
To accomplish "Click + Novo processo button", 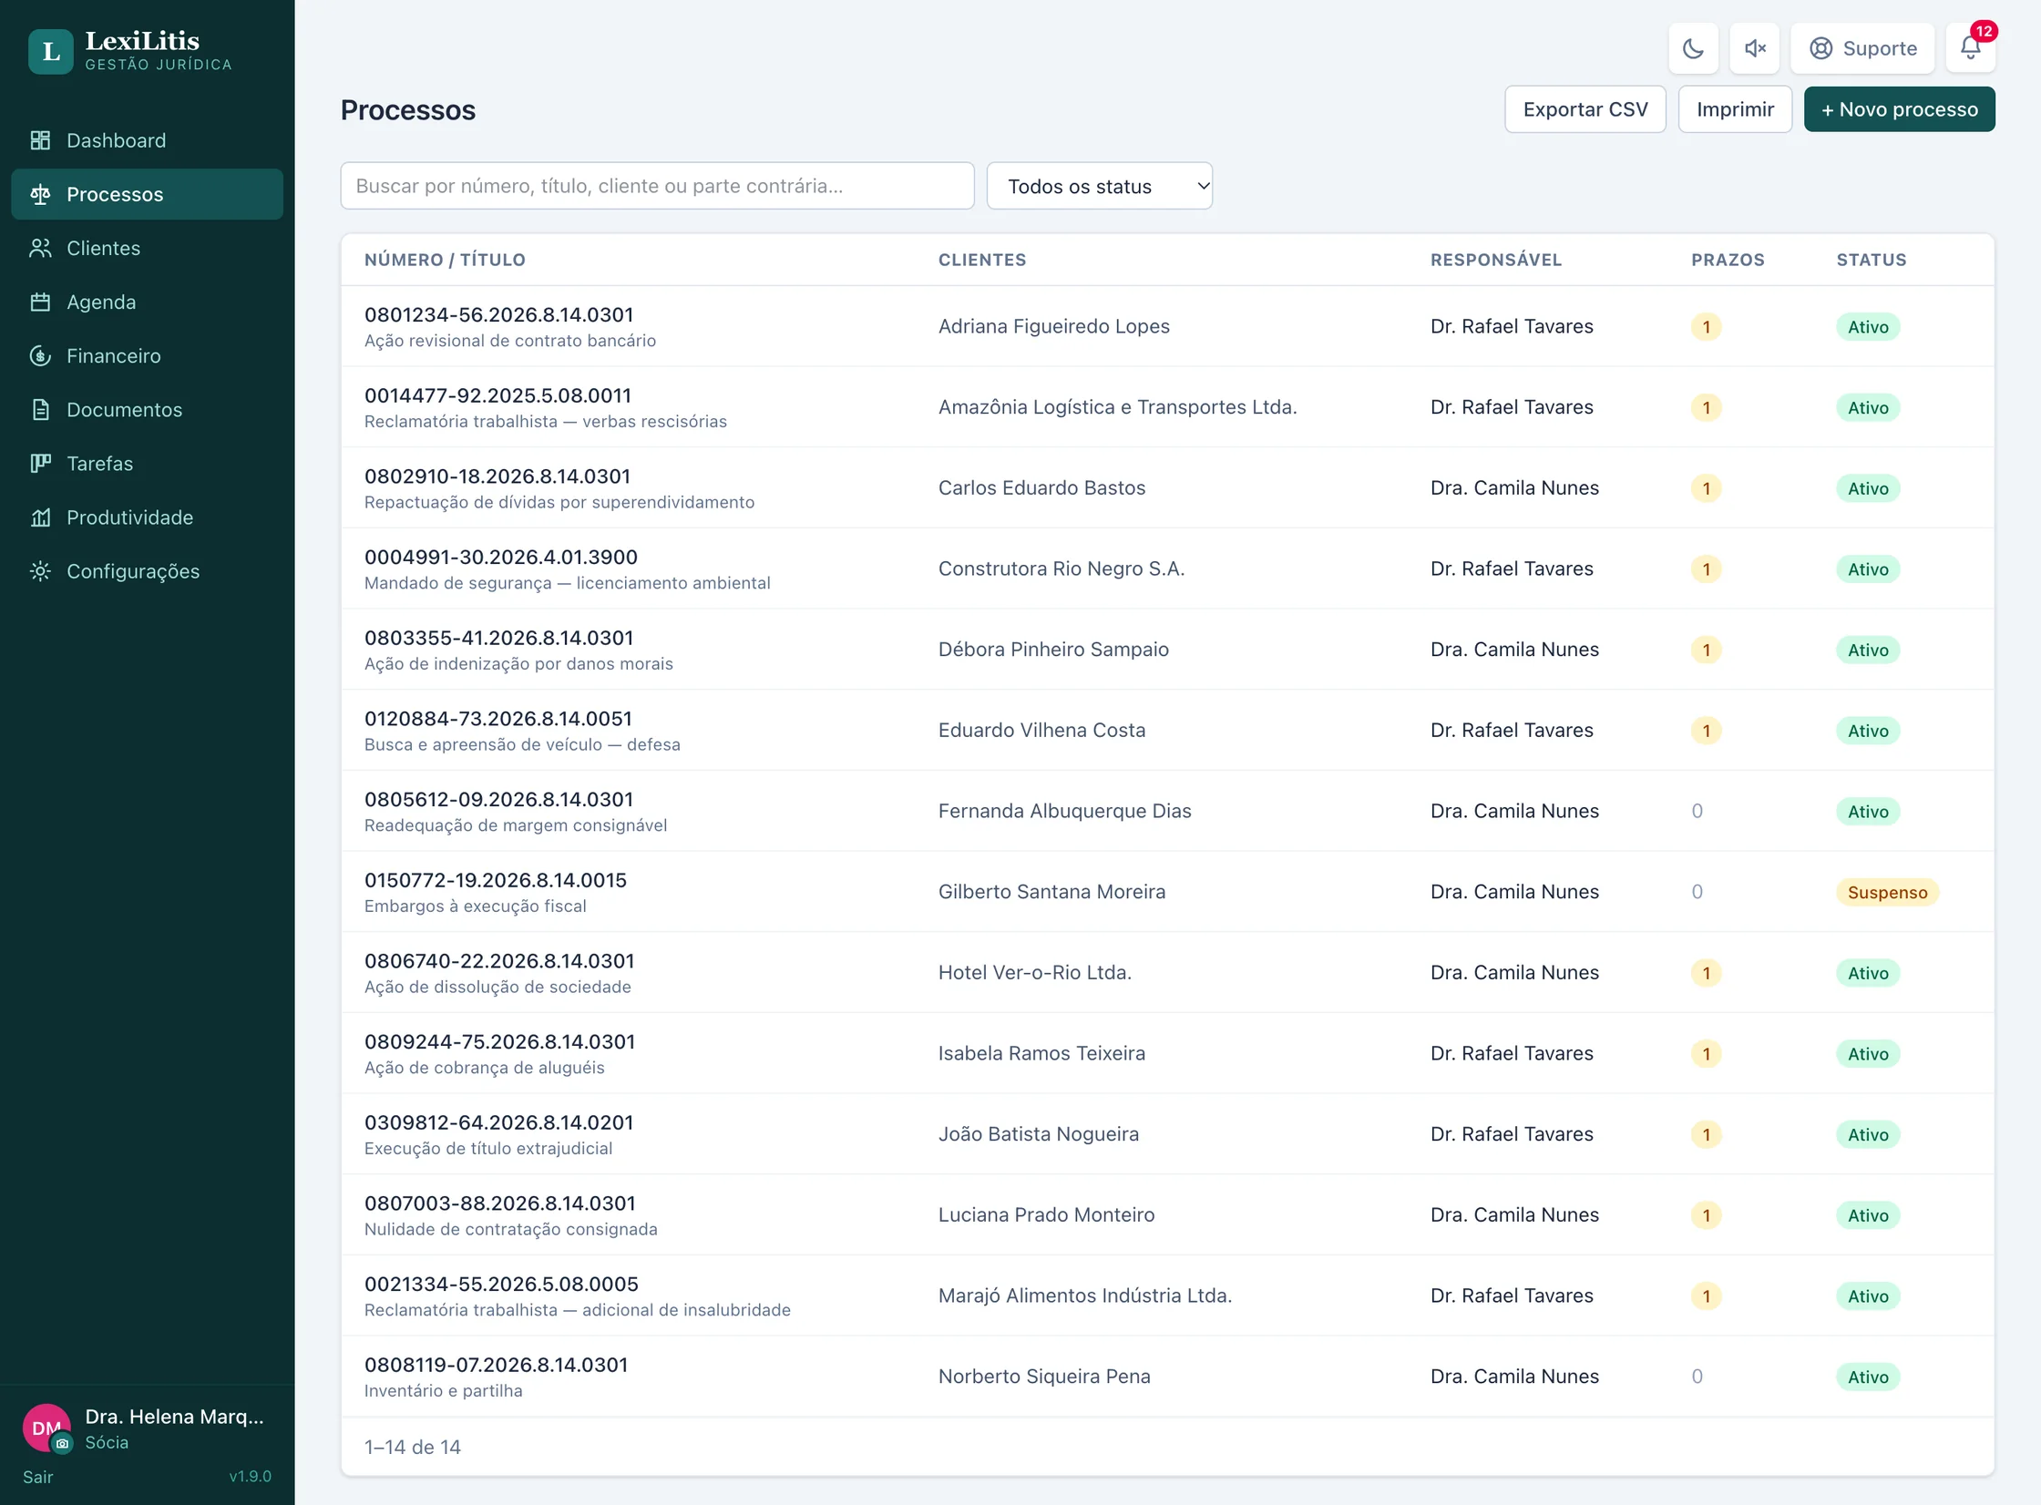I will tap(1899, 109).
